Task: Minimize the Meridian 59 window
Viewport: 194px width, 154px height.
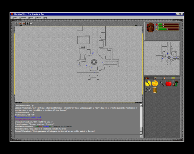Action: click(x=177, y=14)
